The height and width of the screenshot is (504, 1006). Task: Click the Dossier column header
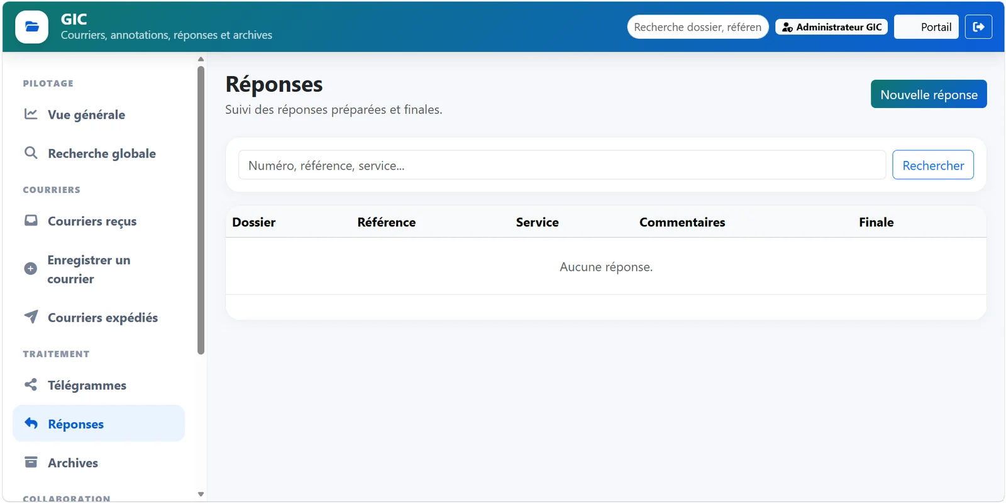[254, 222]
